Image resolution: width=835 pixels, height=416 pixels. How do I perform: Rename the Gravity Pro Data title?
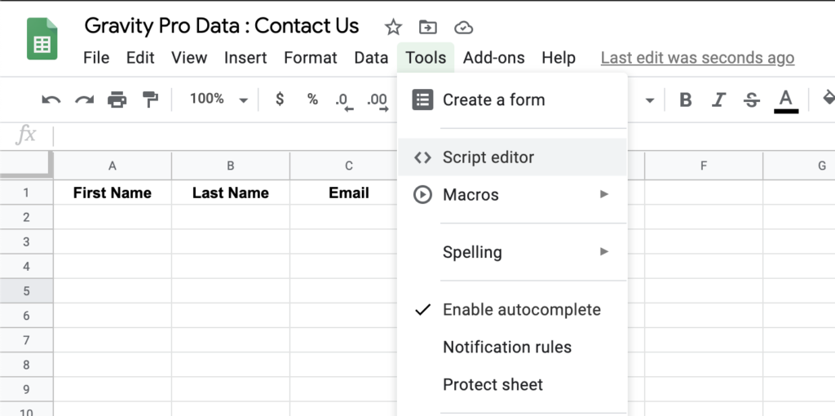[222, 26]
